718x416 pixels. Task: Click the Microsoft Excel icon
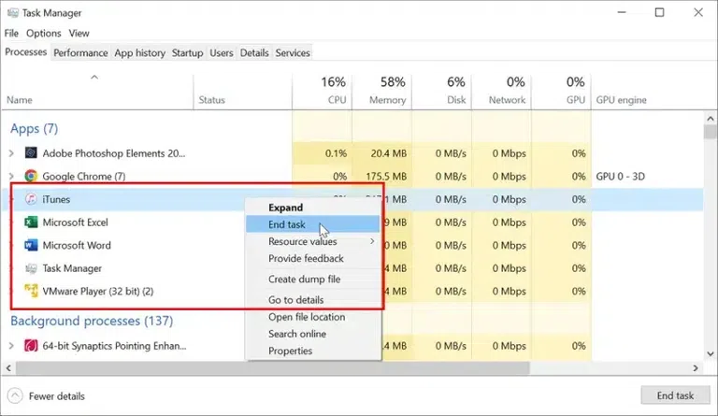pyautogui.click(x=31, y=222)
